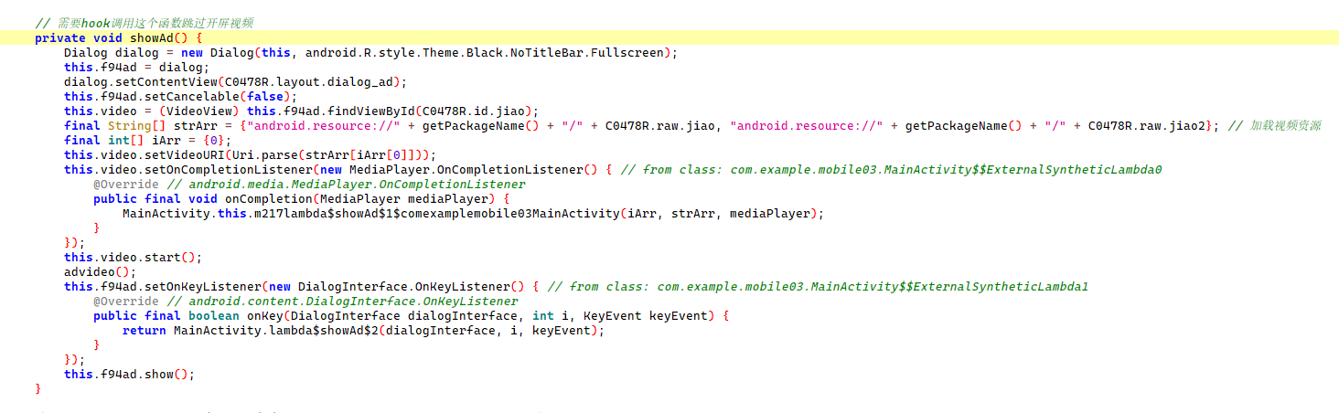Click the line 'this.f94ad = dialog;'
This screenshot has height=413, width=1339.
[137, 67]
